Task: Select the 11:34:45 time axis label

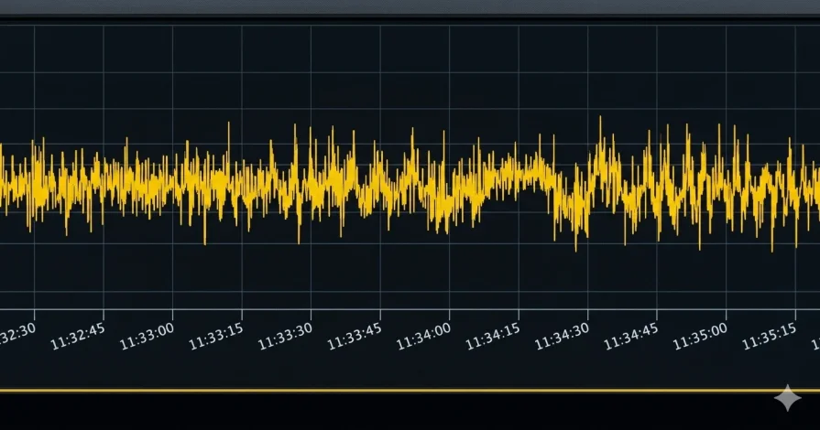Action: pos(631,336)
